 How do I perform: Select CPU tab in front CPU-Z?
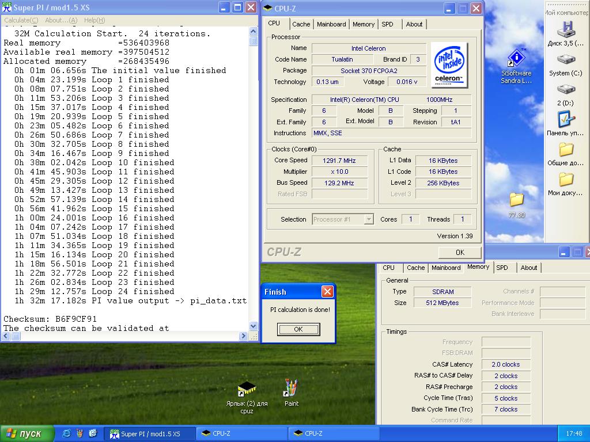274,23
